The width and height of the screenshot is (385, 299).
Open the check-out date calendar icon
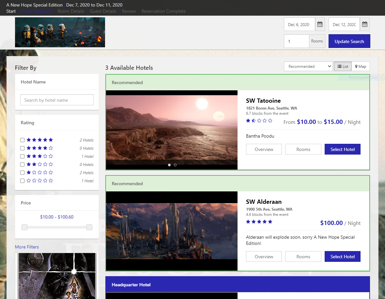click(365, 24)
